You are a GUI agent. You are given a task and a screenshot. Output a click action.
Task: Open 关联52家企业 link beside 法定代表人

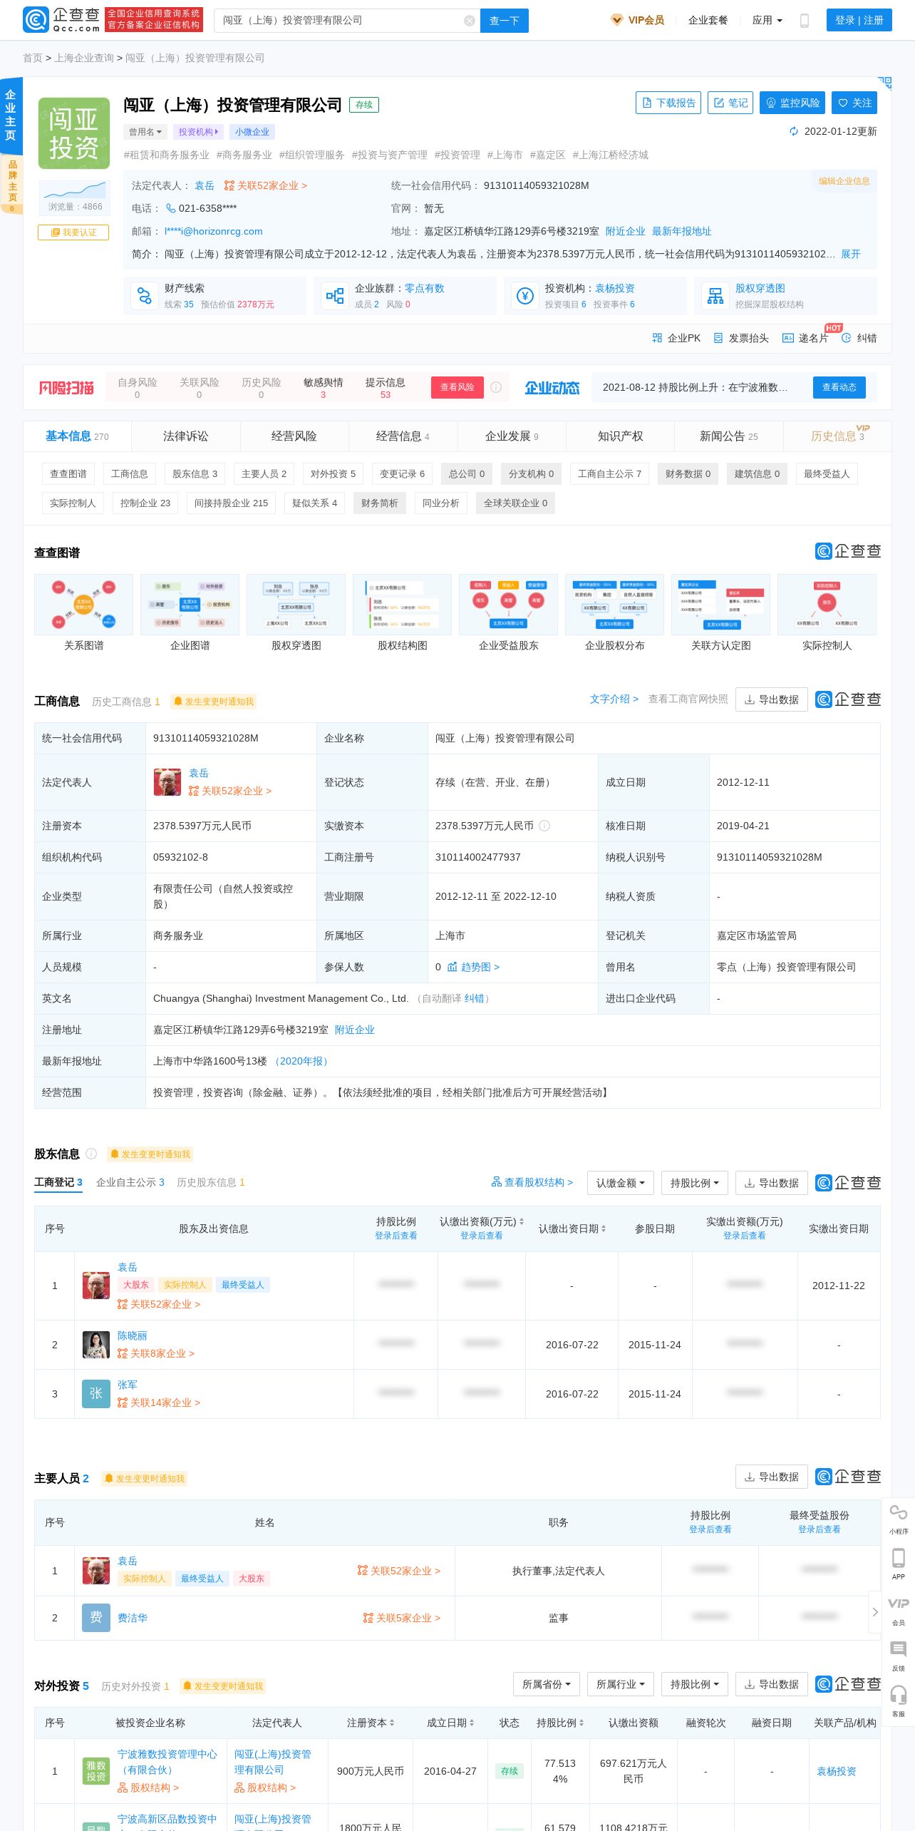pyautogui.click(x=265, y=185)
